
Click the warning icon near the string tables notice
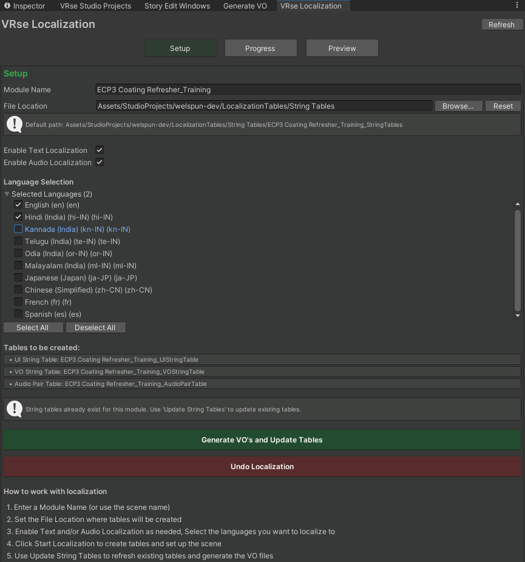click(15, 408)
